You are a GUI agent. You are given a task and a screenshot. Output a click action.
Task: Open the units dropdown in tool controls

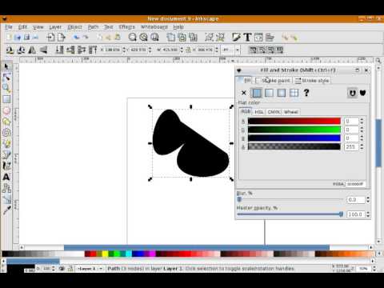click(238, 50)
